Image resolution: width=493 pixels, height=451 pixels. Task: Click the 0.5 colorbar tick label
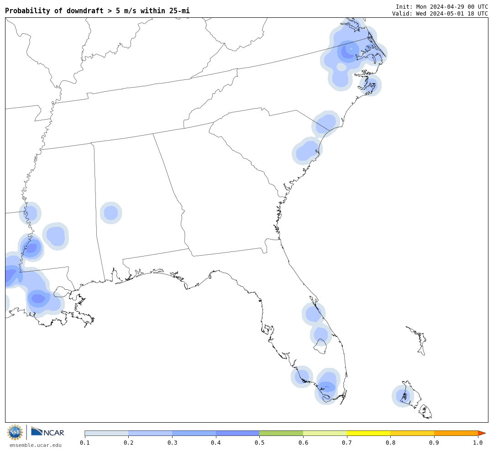click(x=259, y=442)
